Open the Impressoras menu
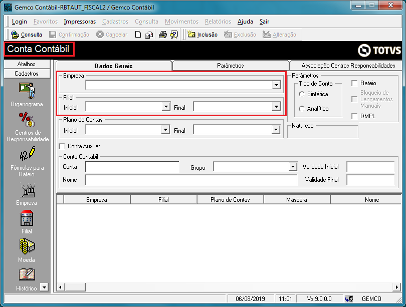406x307 pixels. 80,22
